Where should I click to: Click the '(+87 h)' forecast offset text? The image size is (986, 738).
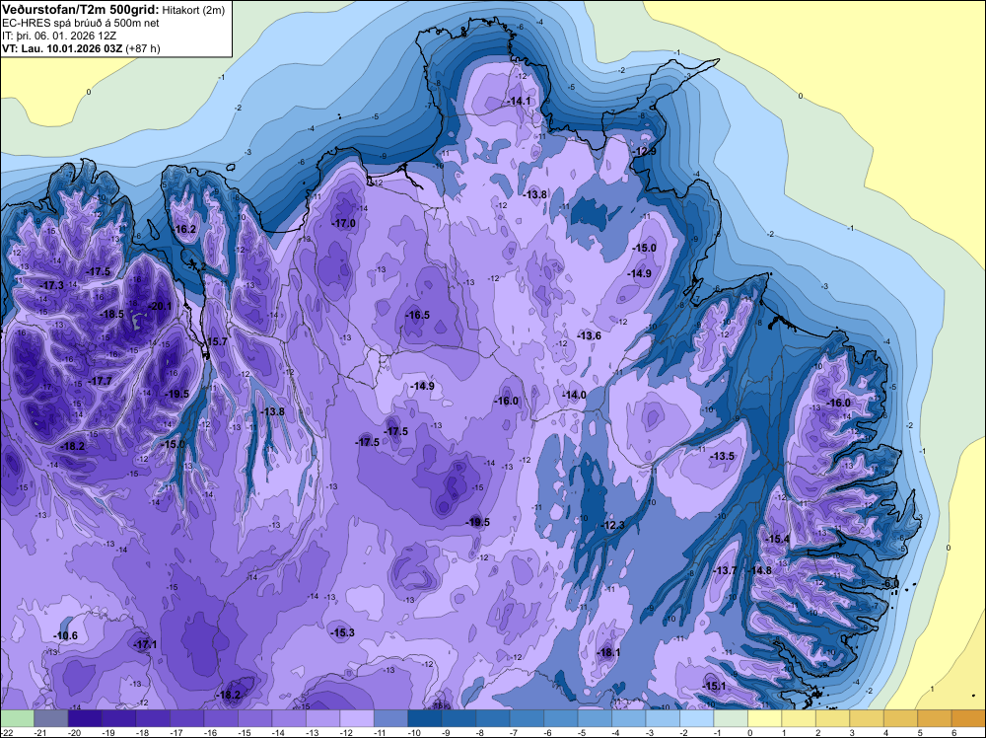(143, 48)
